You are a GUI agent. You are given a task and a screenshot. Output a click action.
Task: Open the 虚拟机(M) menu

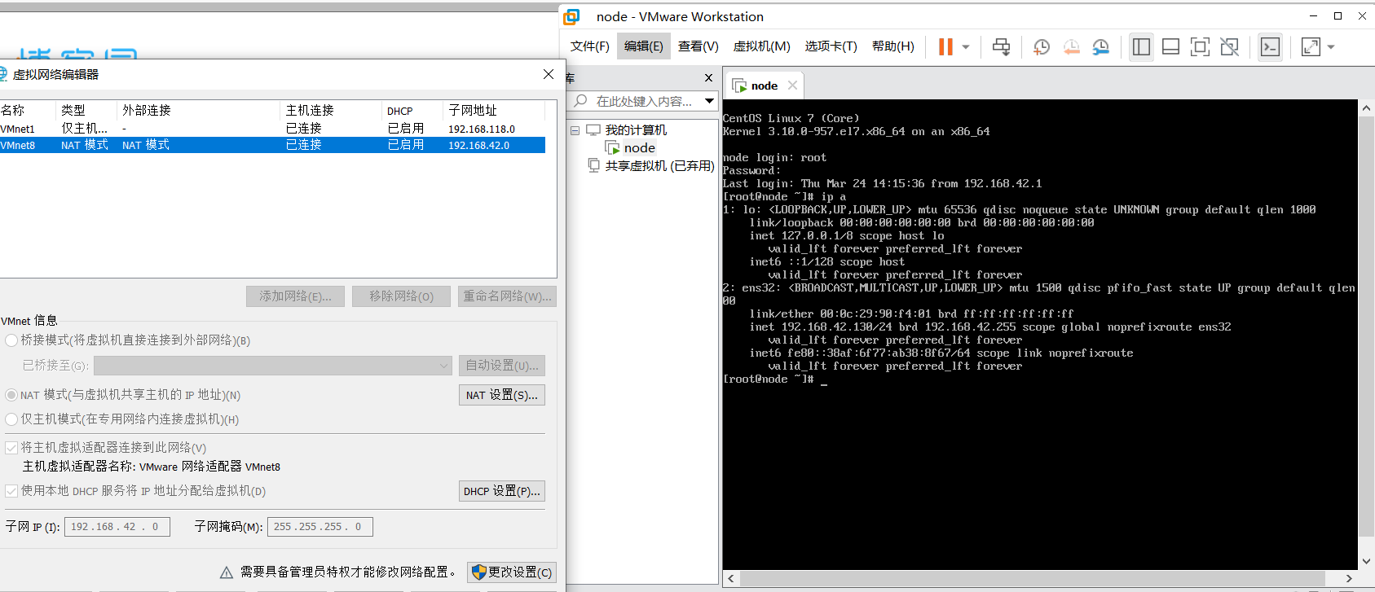(762, 46)
